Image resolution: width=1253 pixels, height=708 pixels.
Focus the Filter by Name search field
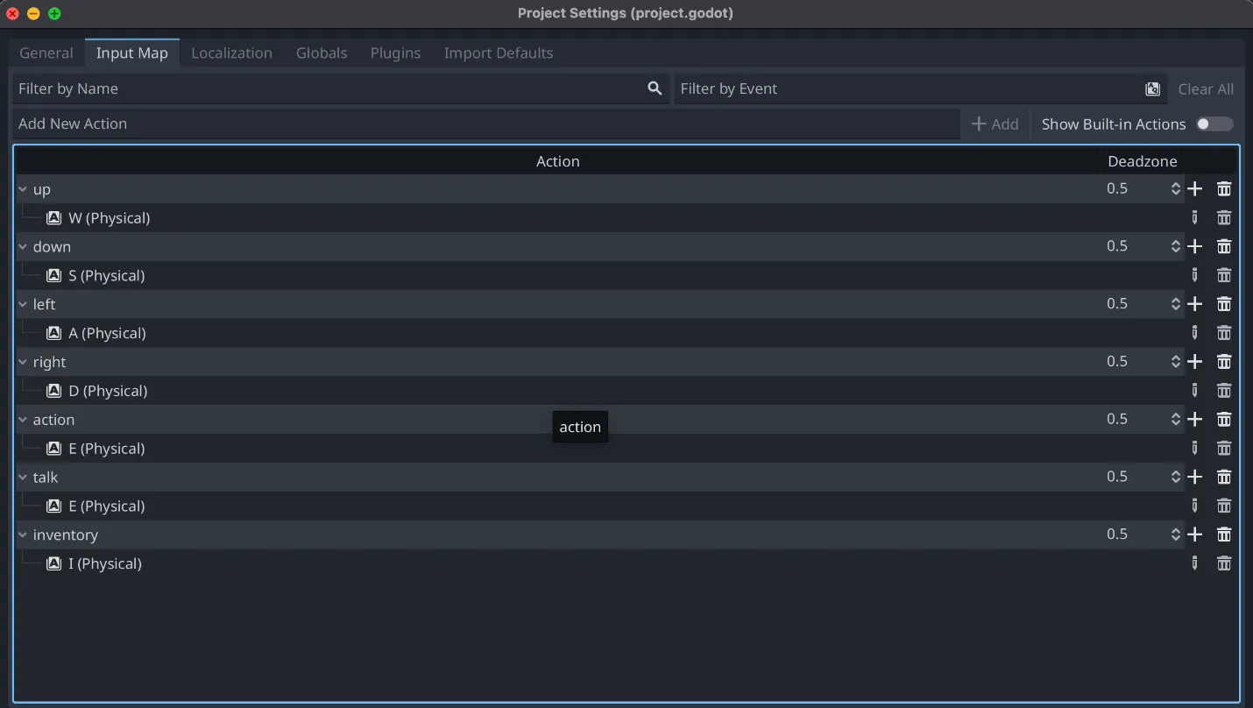[x=329, y=88]
